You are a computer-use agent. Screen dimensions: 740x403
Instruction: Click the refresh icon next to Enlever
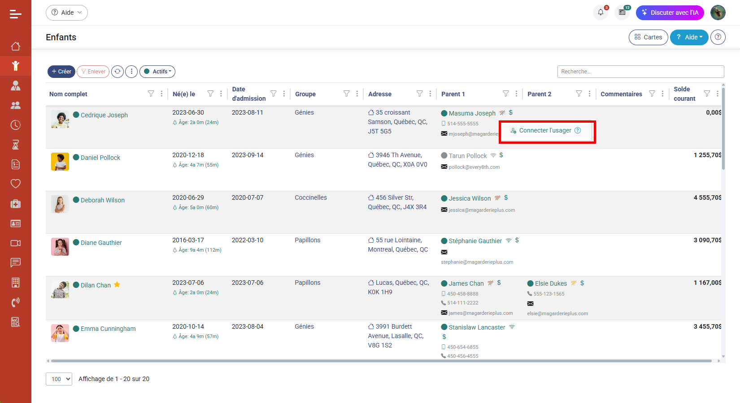click(118, 72)
